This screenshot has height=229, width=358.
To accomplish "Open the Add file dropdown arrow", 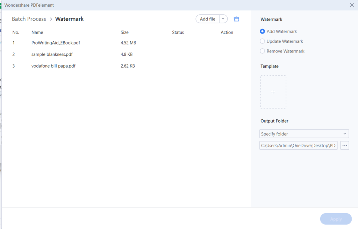I will click(223, 19).
